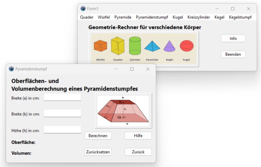Screen dimensions: 261x167
Task: Click the green Zylinder picture
Action: pos(135,46)
